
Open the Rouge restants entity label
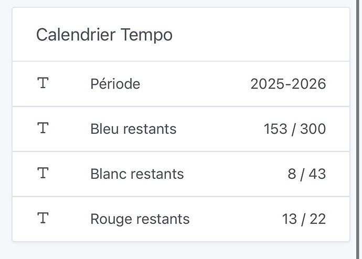(x=140, y=219)
